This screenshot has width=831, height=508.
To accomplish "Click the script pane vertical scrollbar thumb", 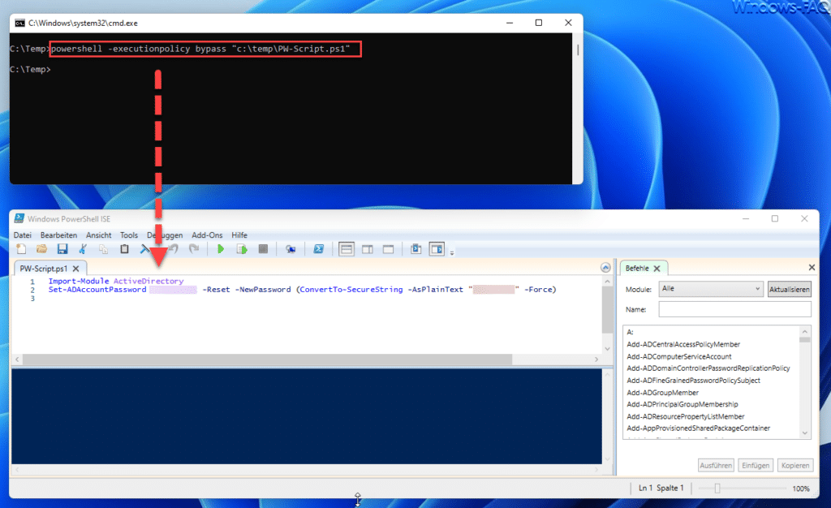I will click(607, 309).
